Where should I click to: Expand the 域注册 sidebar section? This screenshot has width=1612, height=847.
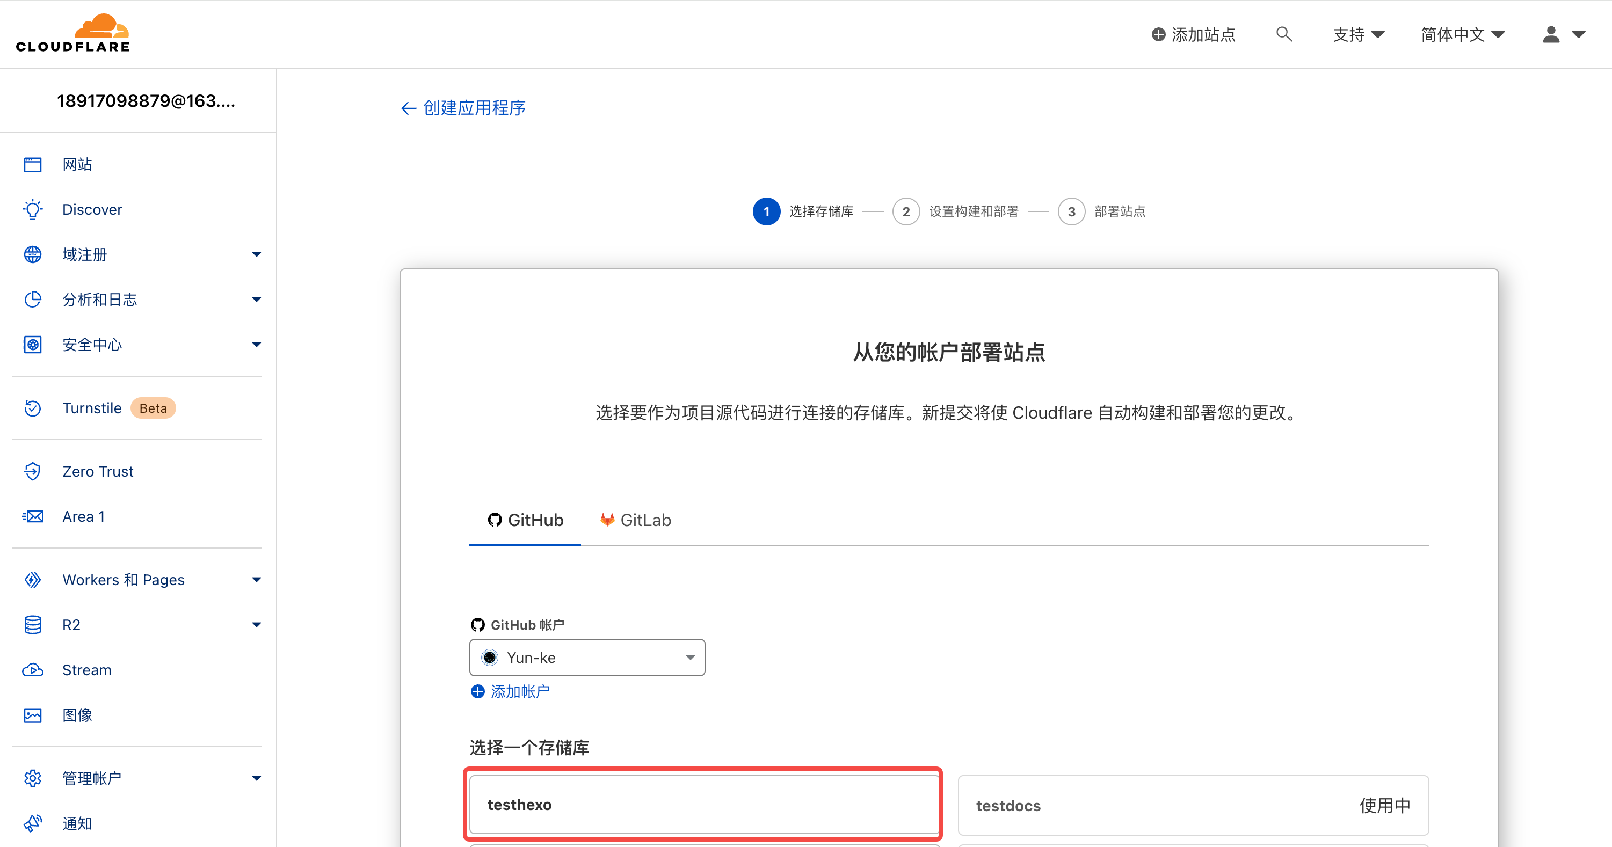pyautogui.click(x=256, y=254)
